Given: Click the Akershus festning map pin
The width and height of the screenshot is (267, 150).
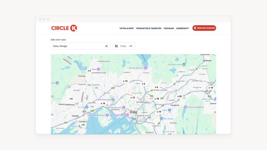Looking at the screenshot, I should coord(127,115).
